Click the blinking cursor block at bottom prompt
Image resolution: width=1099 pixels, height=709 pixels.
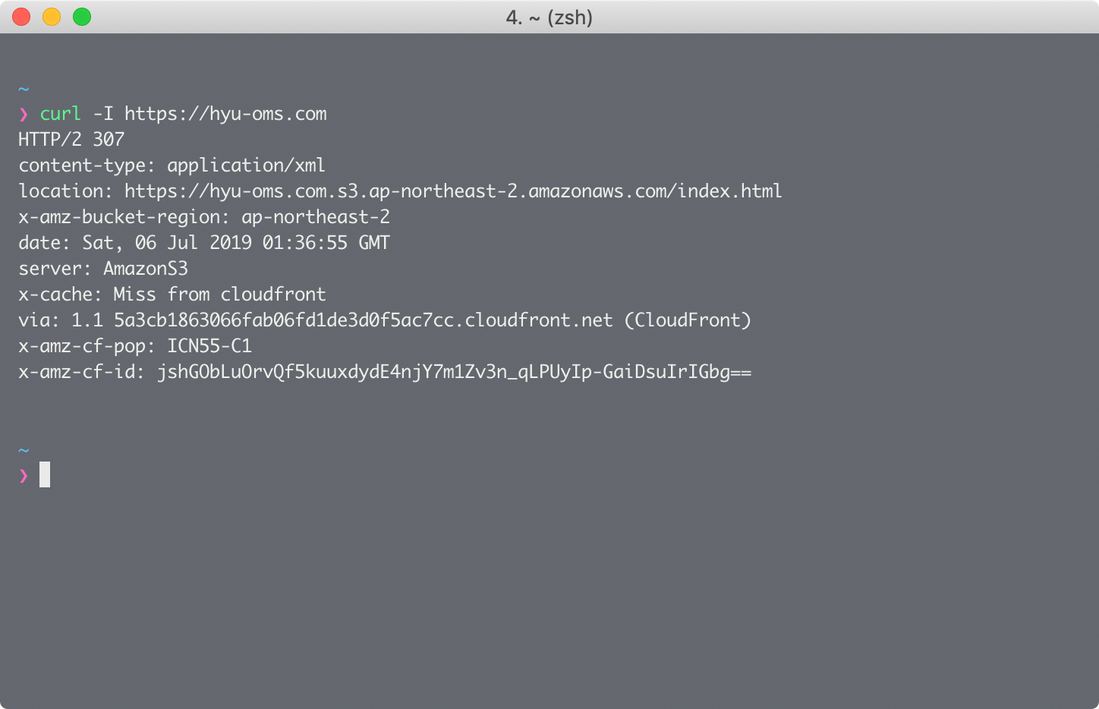coord(44,474)
